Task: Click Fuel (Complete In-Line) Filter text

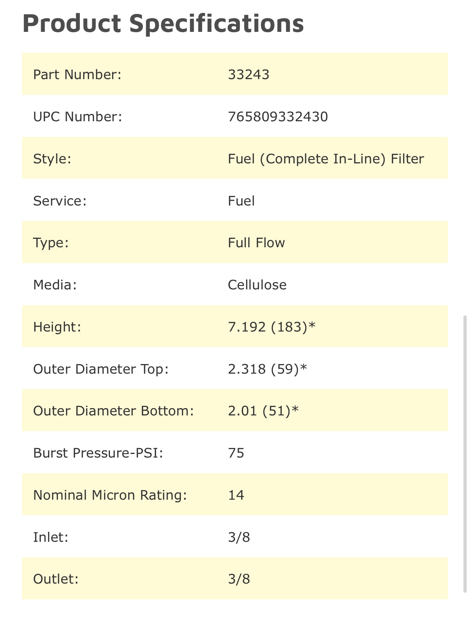Action: point(326,159)
